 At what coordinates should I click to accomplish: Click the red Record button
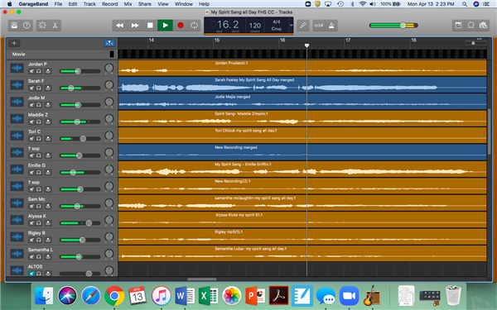point(181,26)
